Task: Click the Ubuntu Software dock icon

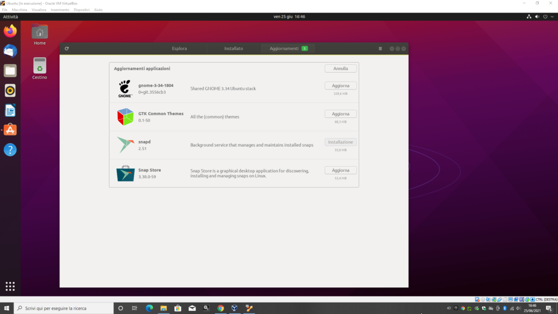Action: (x=10, y=130)
